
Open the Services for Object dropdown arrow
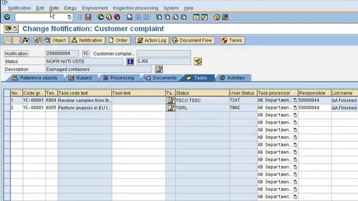[15, 29]
